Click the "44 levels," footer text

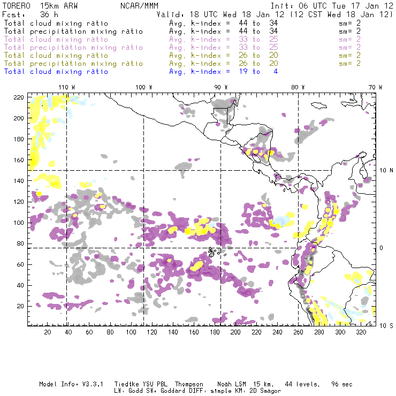pyautogui.click(x=302, y=384)
